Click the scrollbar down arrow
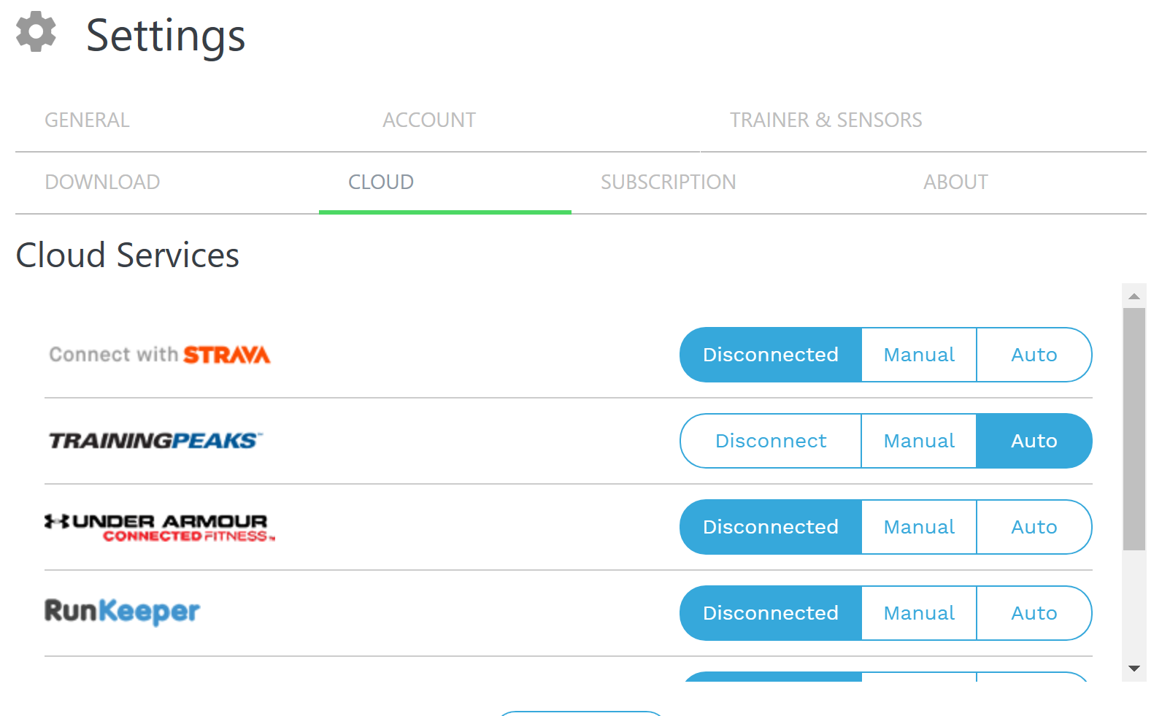The width and height of the screenshot is (1162, 716). click(1134, 669)
